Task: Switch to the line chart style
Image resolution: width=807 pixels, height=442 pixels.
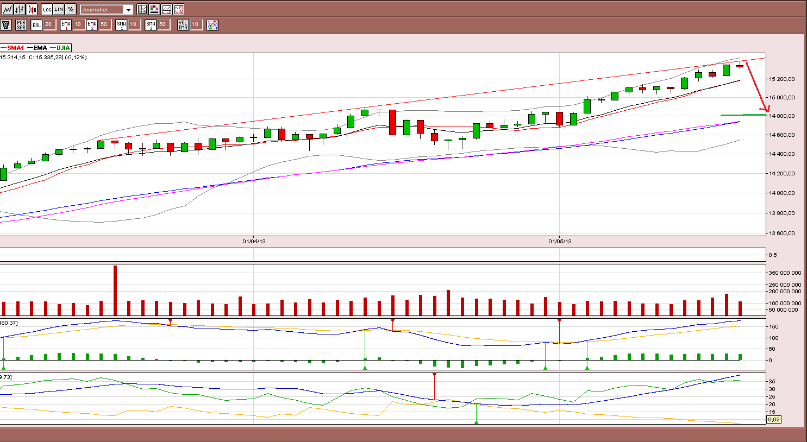Action: [x=7, y=9]
